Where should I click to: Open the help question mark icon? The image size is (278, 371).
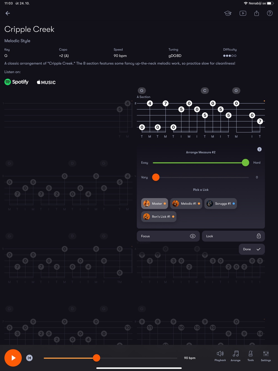coord(270,13)
